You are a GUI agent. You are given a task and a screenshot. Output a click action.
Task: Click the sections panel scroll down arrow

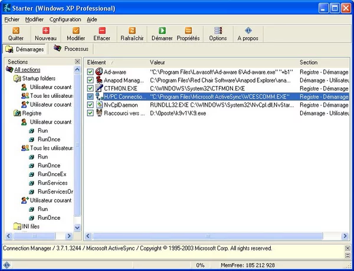point(77,228)
